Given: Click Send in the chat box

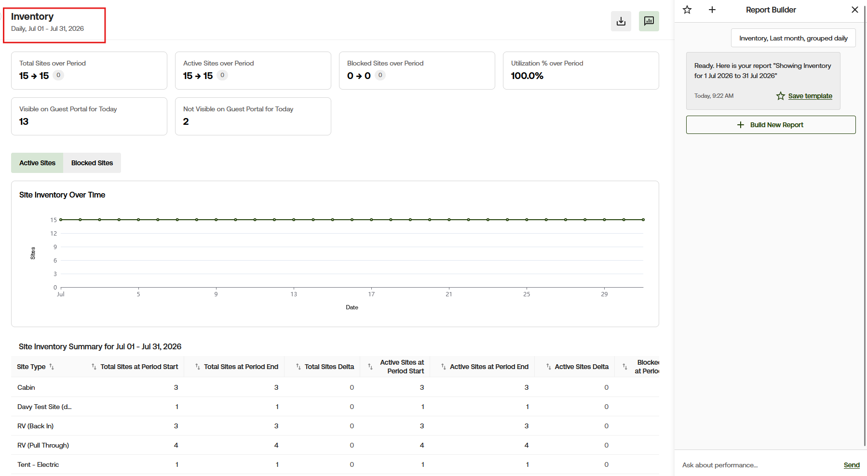Looking at the screenshot, I should (852, 465).
